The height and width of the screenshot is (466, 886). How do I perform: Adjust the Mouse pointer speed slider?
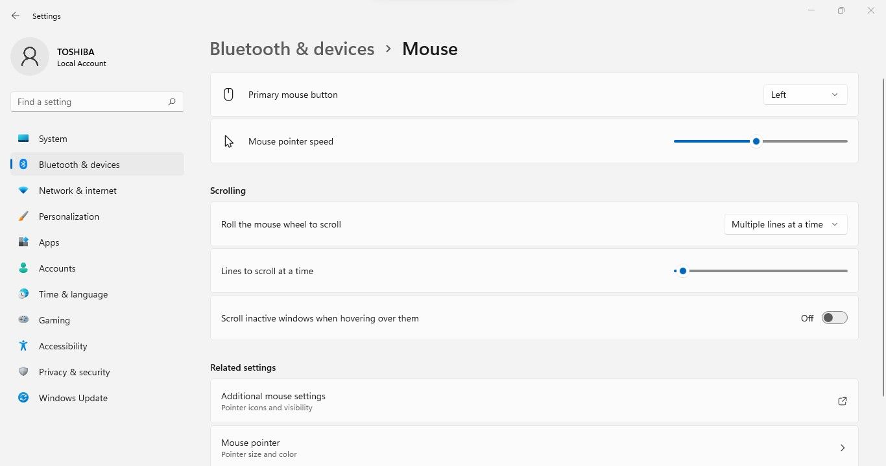click(x=756, y=141)
